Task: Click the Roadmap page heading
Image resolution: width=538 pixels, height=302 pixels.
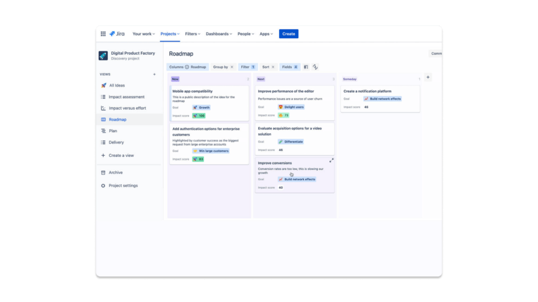Action: click(181, 54)
